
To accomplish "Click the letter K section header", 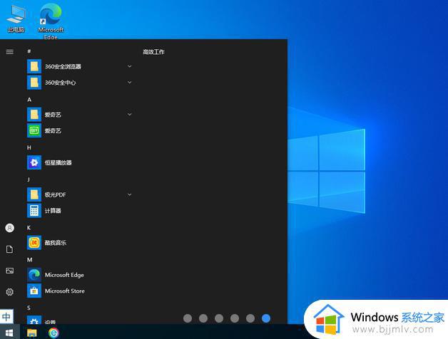I will (29, 228).
